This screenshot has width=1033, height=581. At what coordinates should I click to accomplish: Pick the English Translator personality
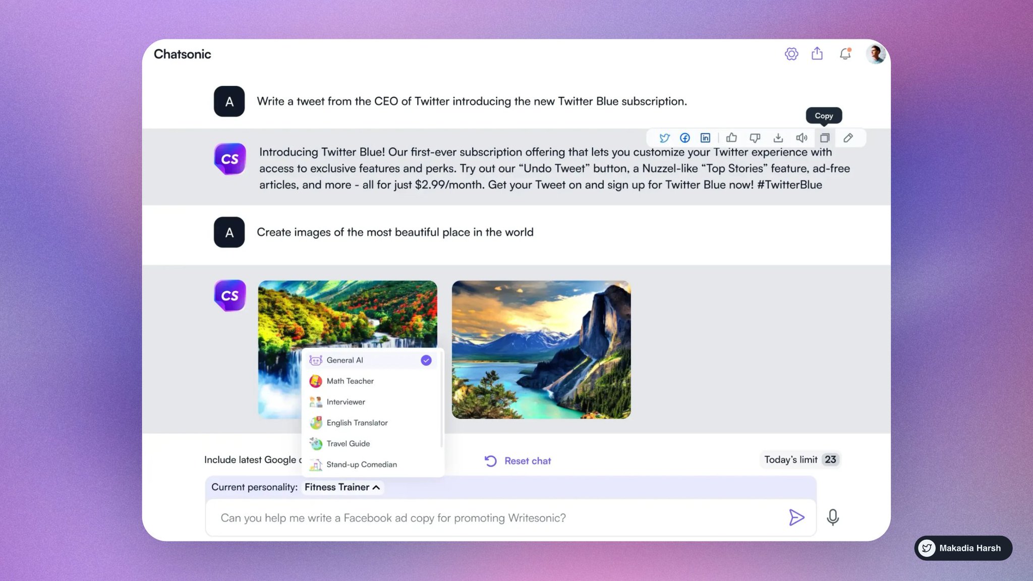pos(372,423)
